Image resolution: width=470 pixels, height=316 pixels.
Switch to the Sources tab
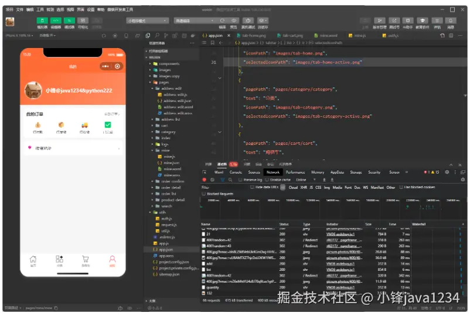click(254, 172)
